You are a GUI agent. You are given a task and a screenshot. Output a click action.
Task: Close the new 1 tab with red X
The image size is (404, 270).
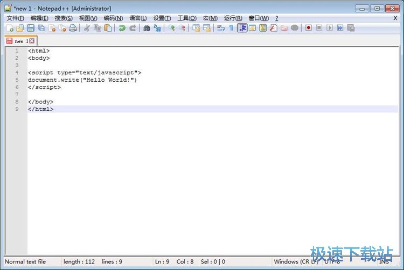click(32, 41)
